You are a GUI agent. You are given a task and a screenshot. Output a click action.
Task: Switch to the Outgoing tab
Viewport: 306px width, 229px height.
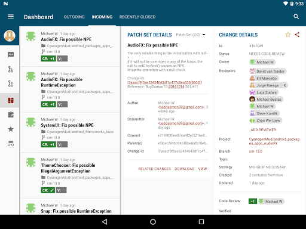tap(74, 17)
